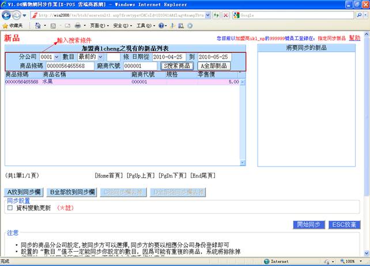Open the 分公司 0001 dropdown
The height and width of the screenshot is (266, 370).
(49, 57)
